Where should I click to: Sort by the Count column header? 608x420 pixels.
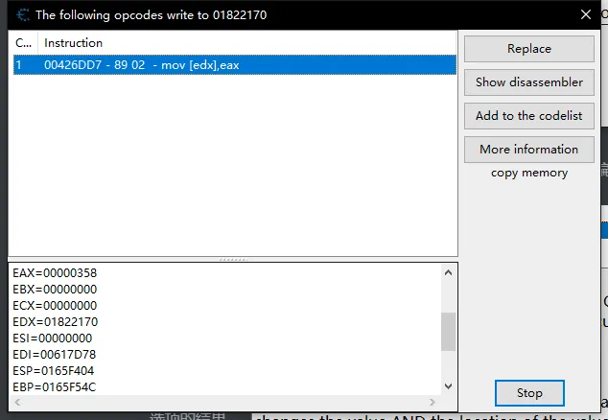23,43
